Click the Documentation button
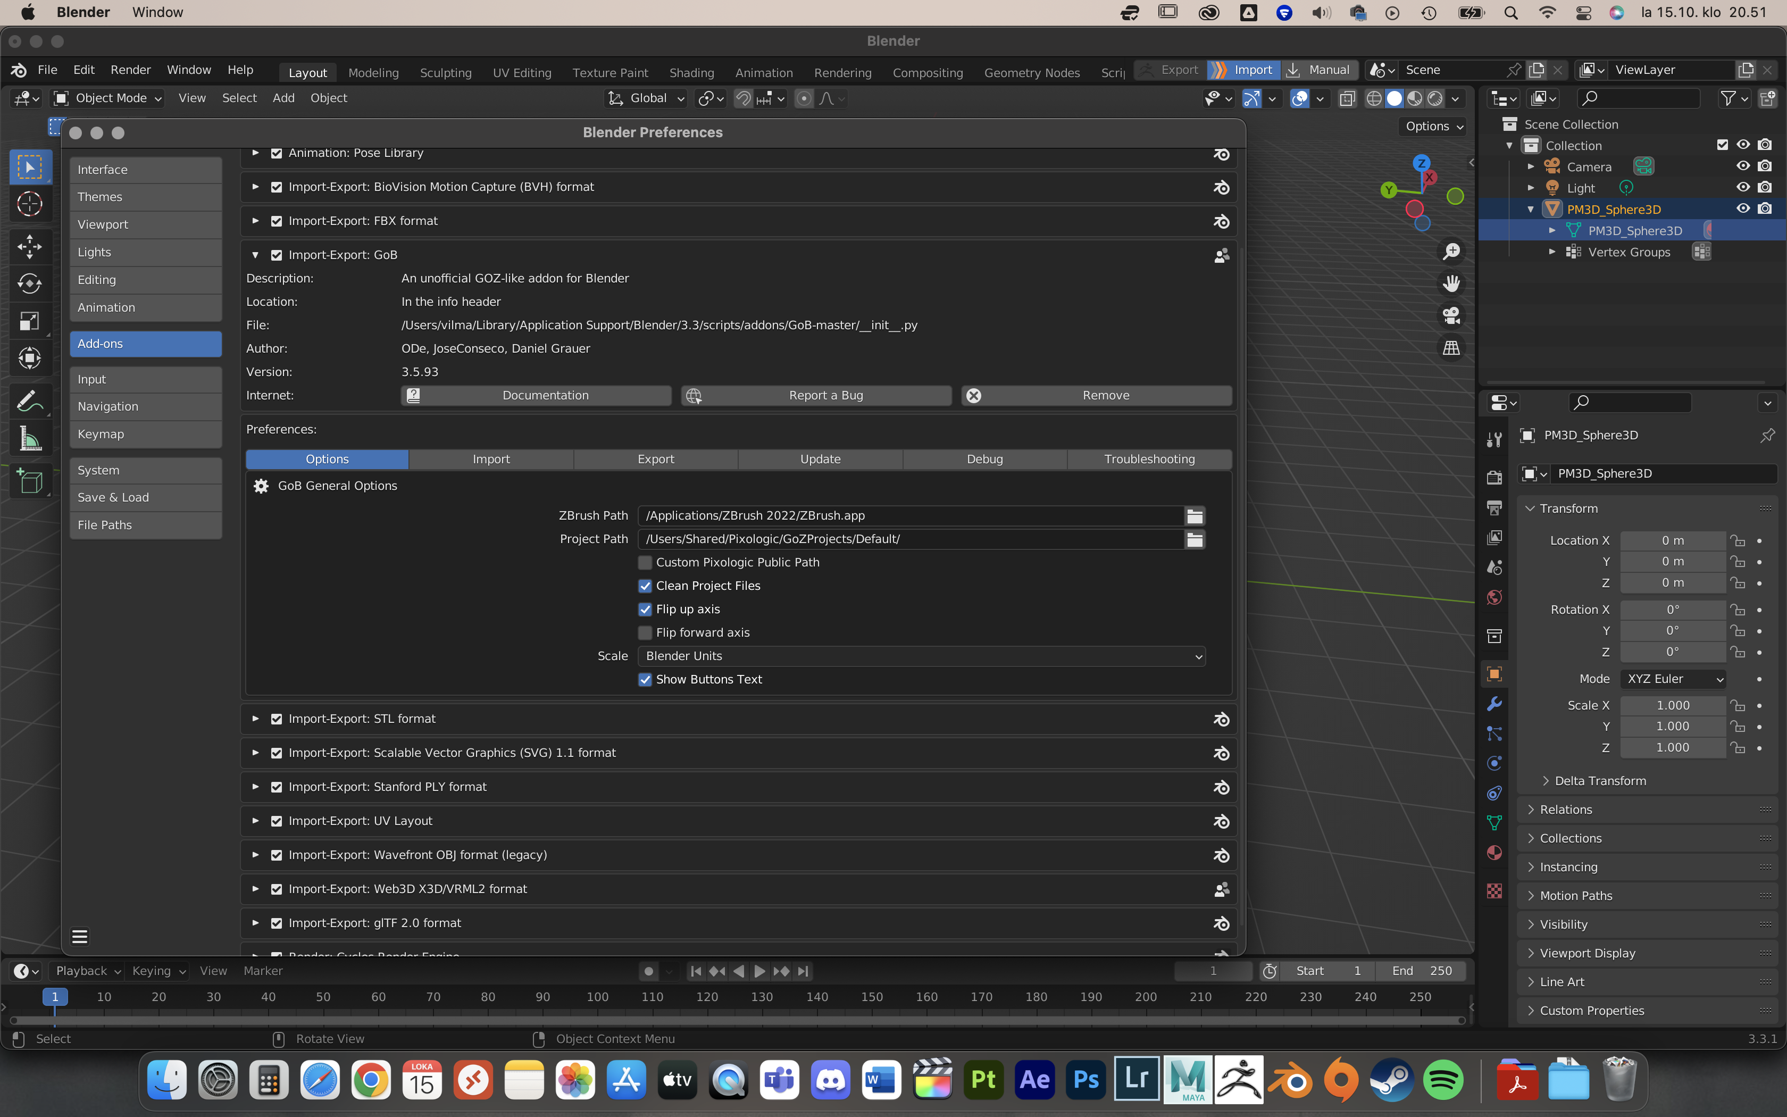Viewport: 1787px width, 1117px height. pyautogui.click(x=536, y=395)
